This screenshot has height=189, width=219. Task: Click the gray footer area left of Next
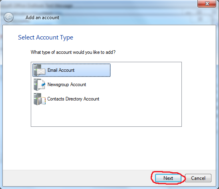point(77,178)
